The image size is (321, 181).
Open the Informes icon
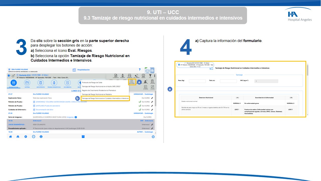tap(152, 82)
